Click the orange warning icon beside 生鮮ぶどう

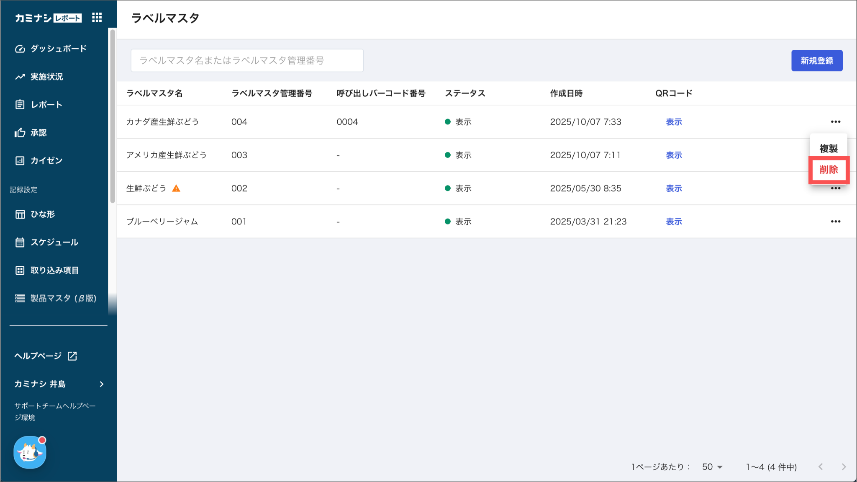[x=176, y=188]
